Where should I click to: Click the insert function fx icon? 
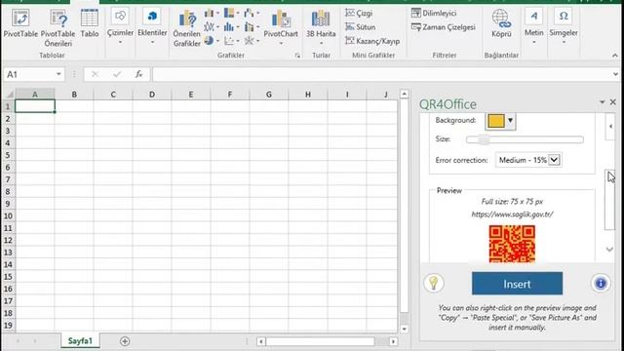(x=138, y=74)
